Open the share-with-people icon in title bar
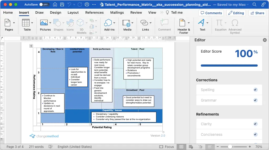 pos(263,5)
